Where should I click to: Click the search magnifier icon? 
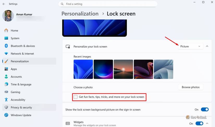coord(62,4)
